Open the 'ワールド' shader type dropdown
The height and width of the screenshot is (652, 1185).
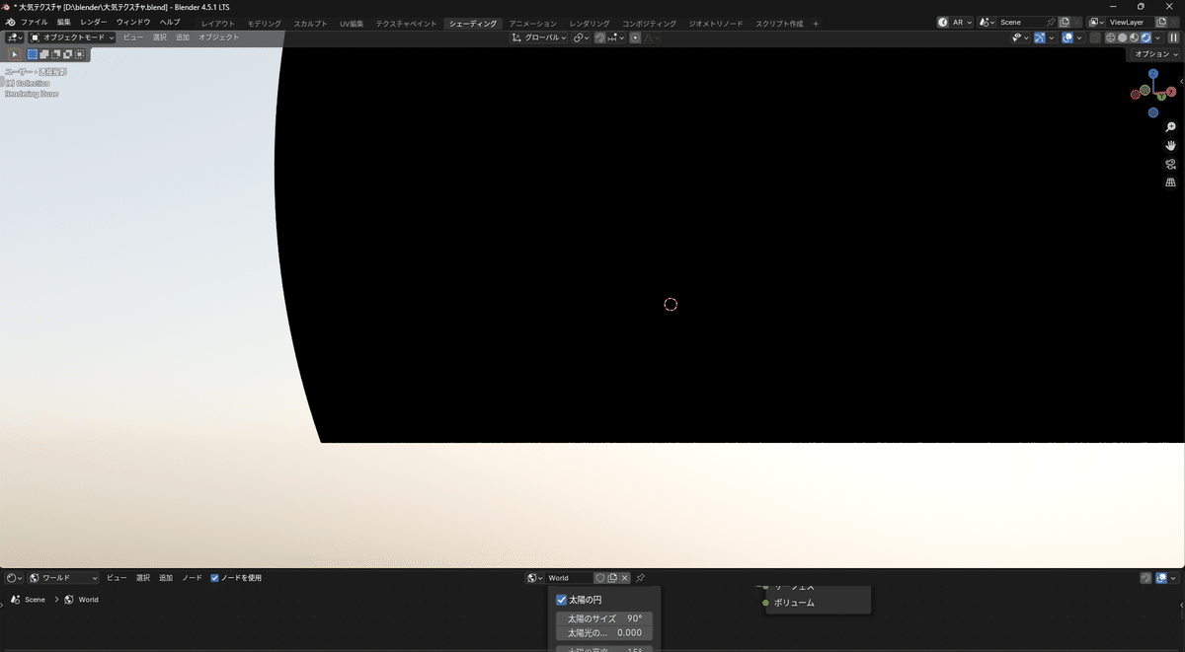click(x=64, y=578)
